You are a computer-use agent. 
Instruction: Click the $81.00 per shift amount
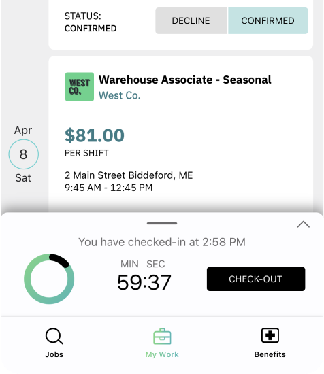pyautogui.click(x=95, y=135)
